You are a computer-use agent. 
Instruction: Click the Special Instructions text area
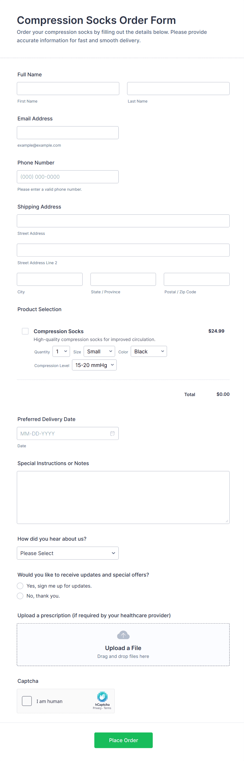(123, 497)
